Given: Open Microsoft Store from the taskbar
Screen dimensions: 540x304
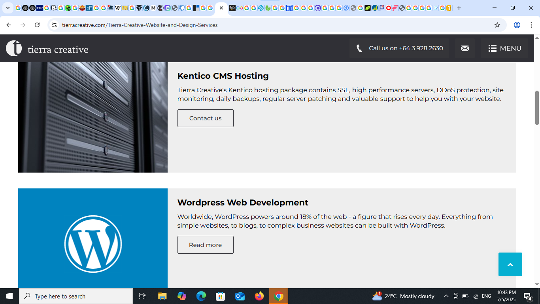Looking at the screenshot, I should point(221,296).
